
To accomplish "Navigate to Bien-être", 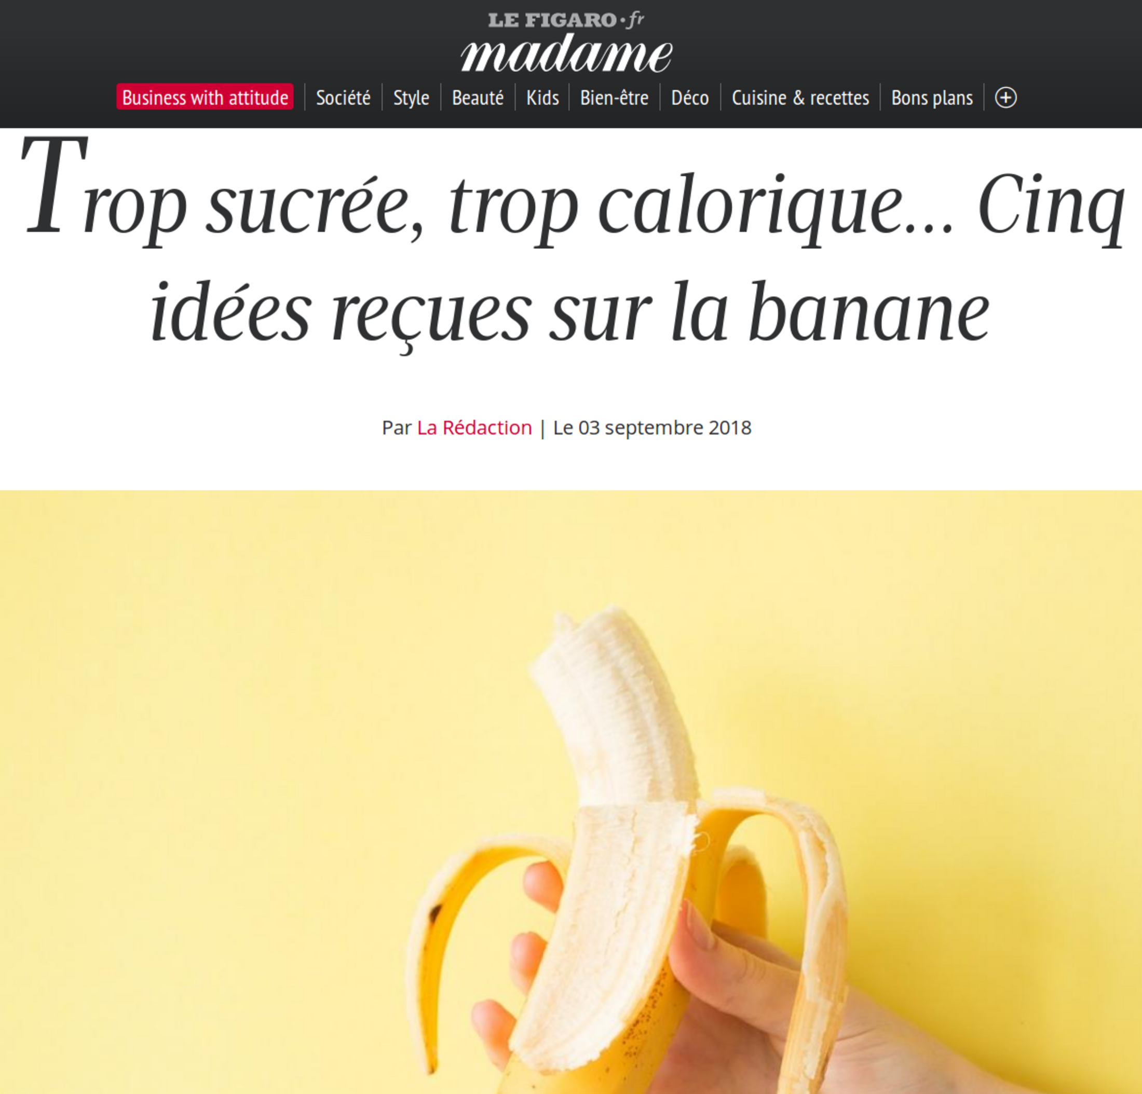I will pyautogui.click(x=614, y=97).
